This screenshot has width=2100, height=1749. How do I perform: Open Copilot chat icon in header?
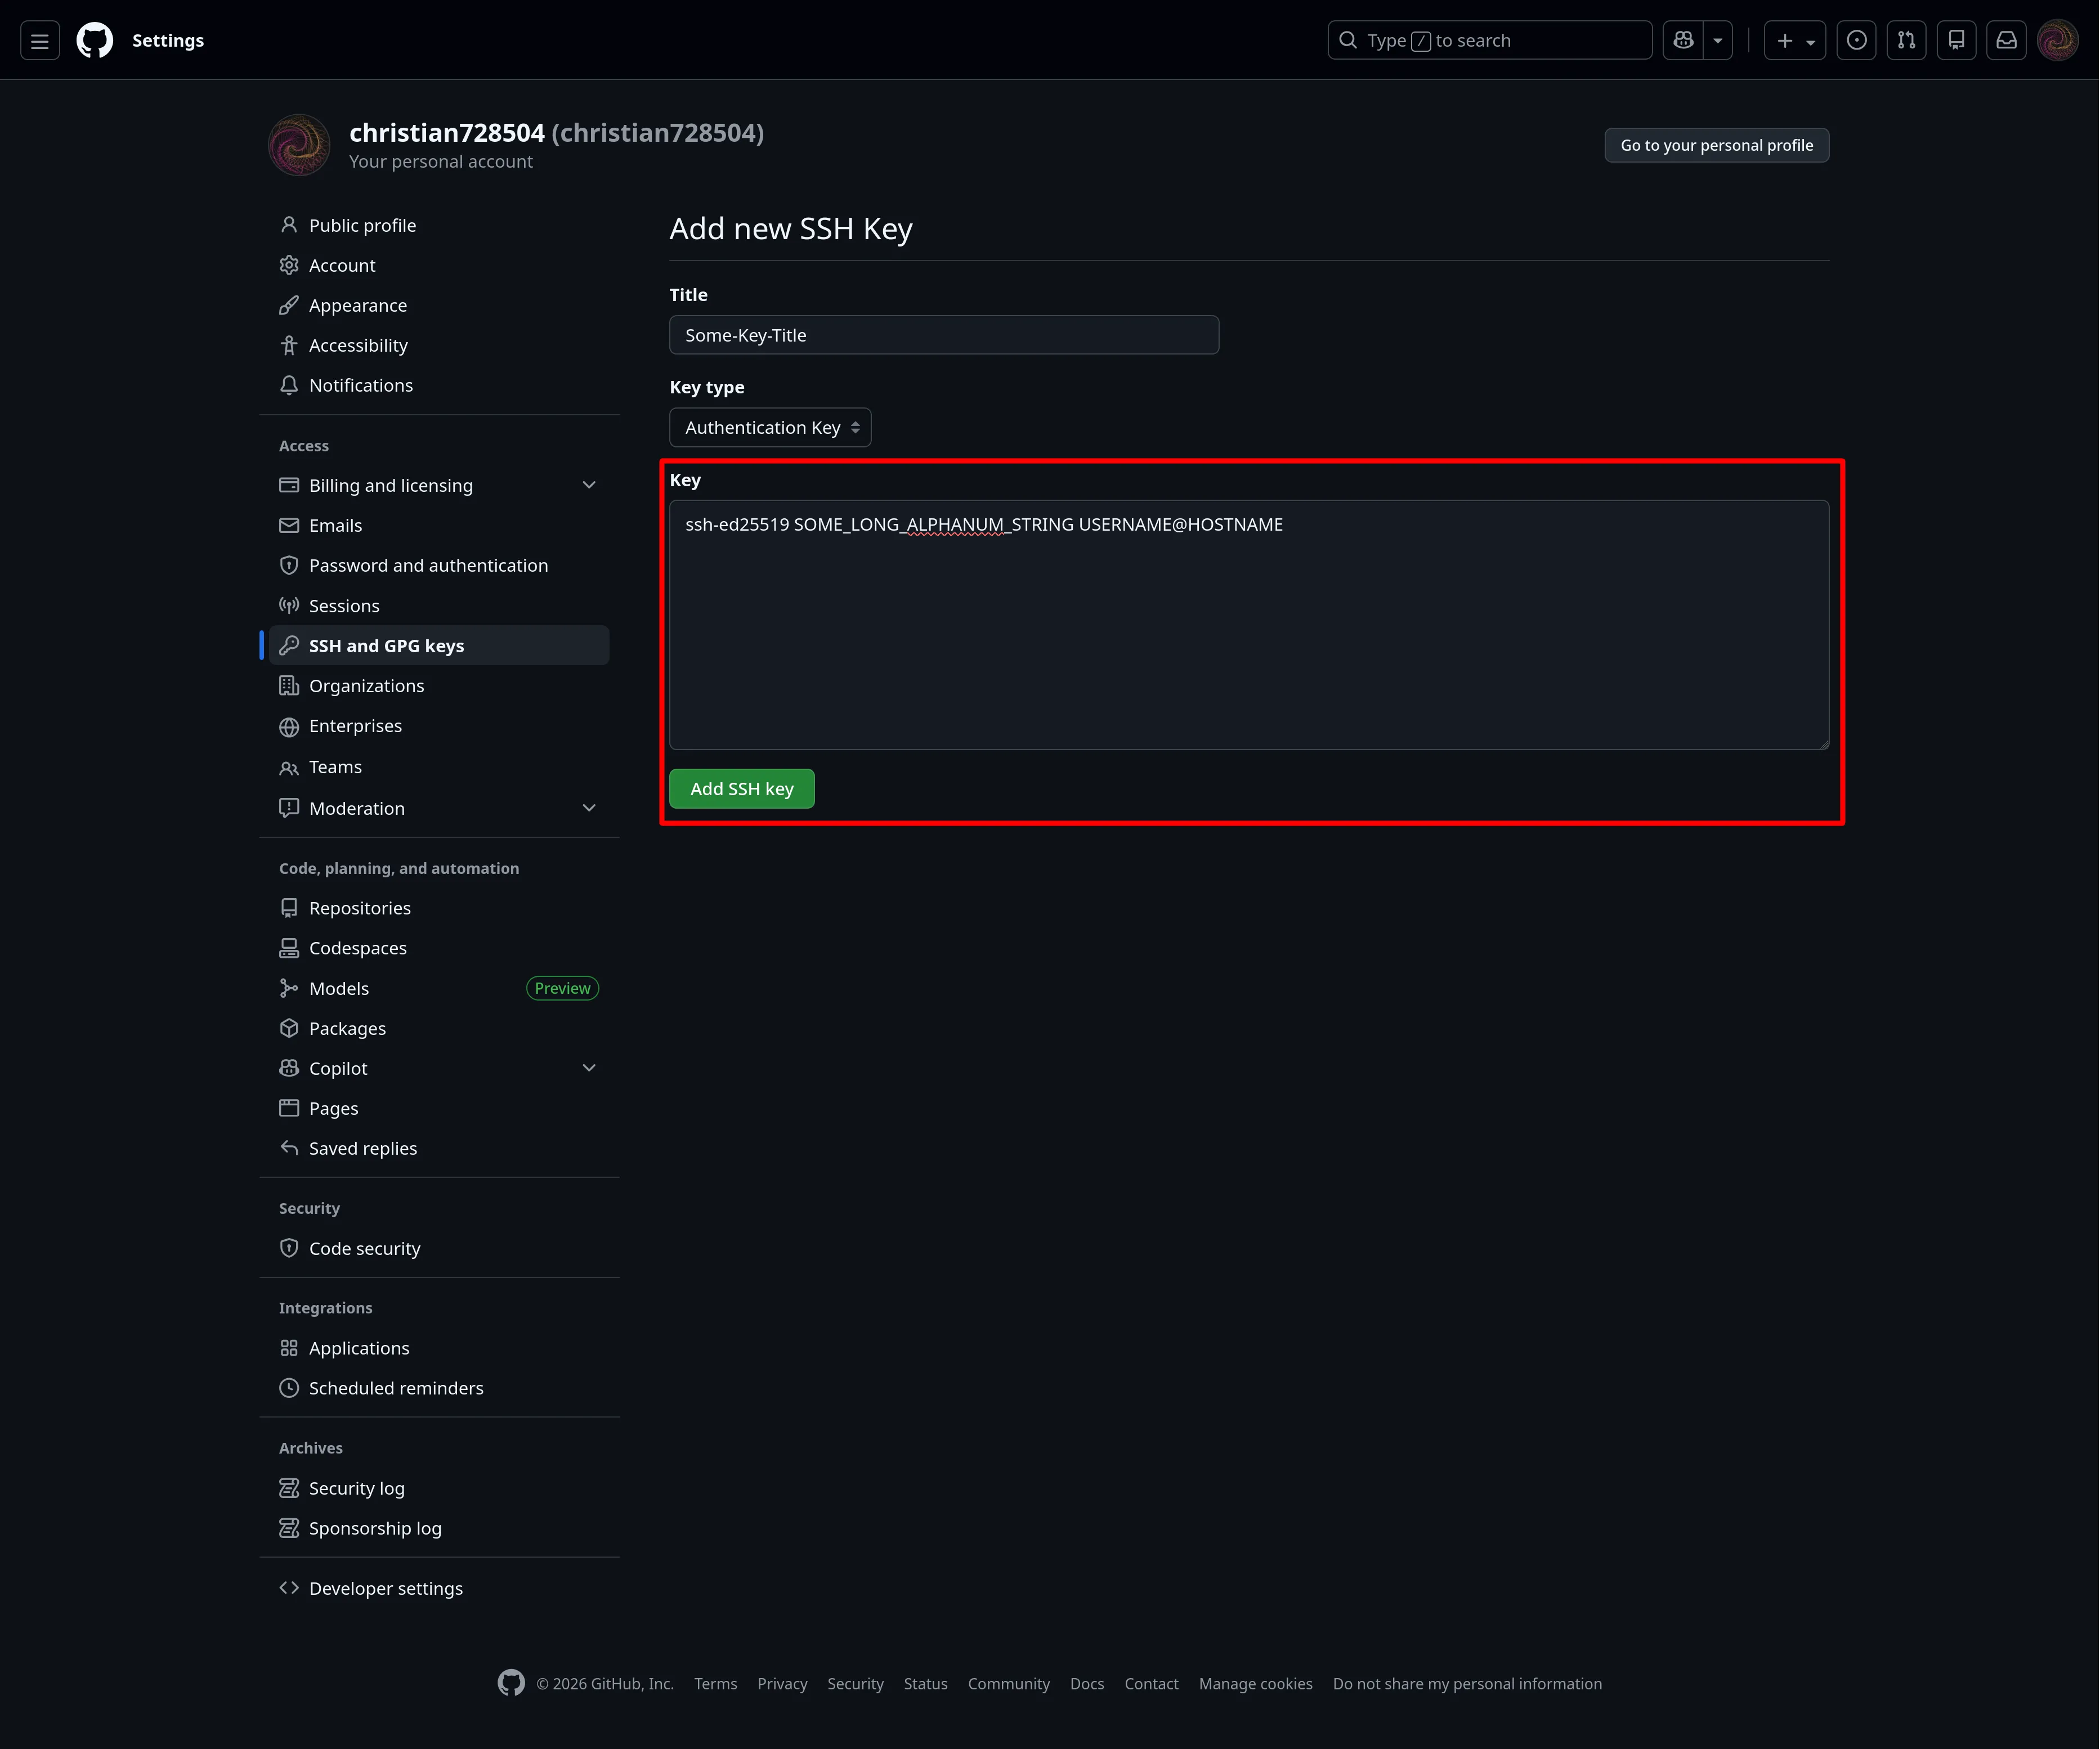point(1684,41)
